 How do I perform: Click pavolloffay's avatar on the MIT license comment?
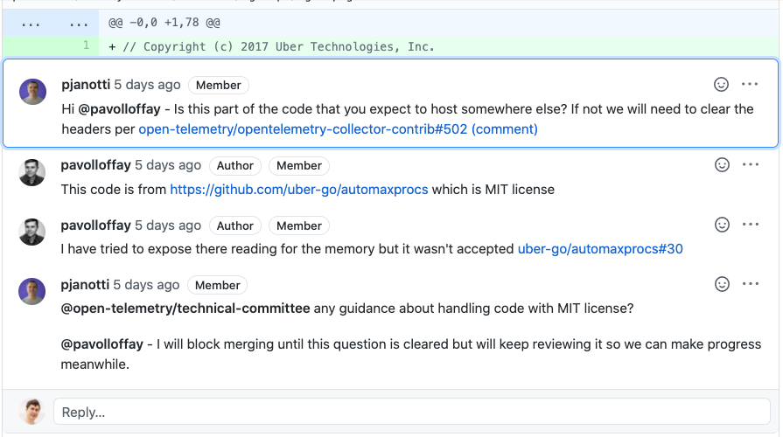click(x=32, y=172)
